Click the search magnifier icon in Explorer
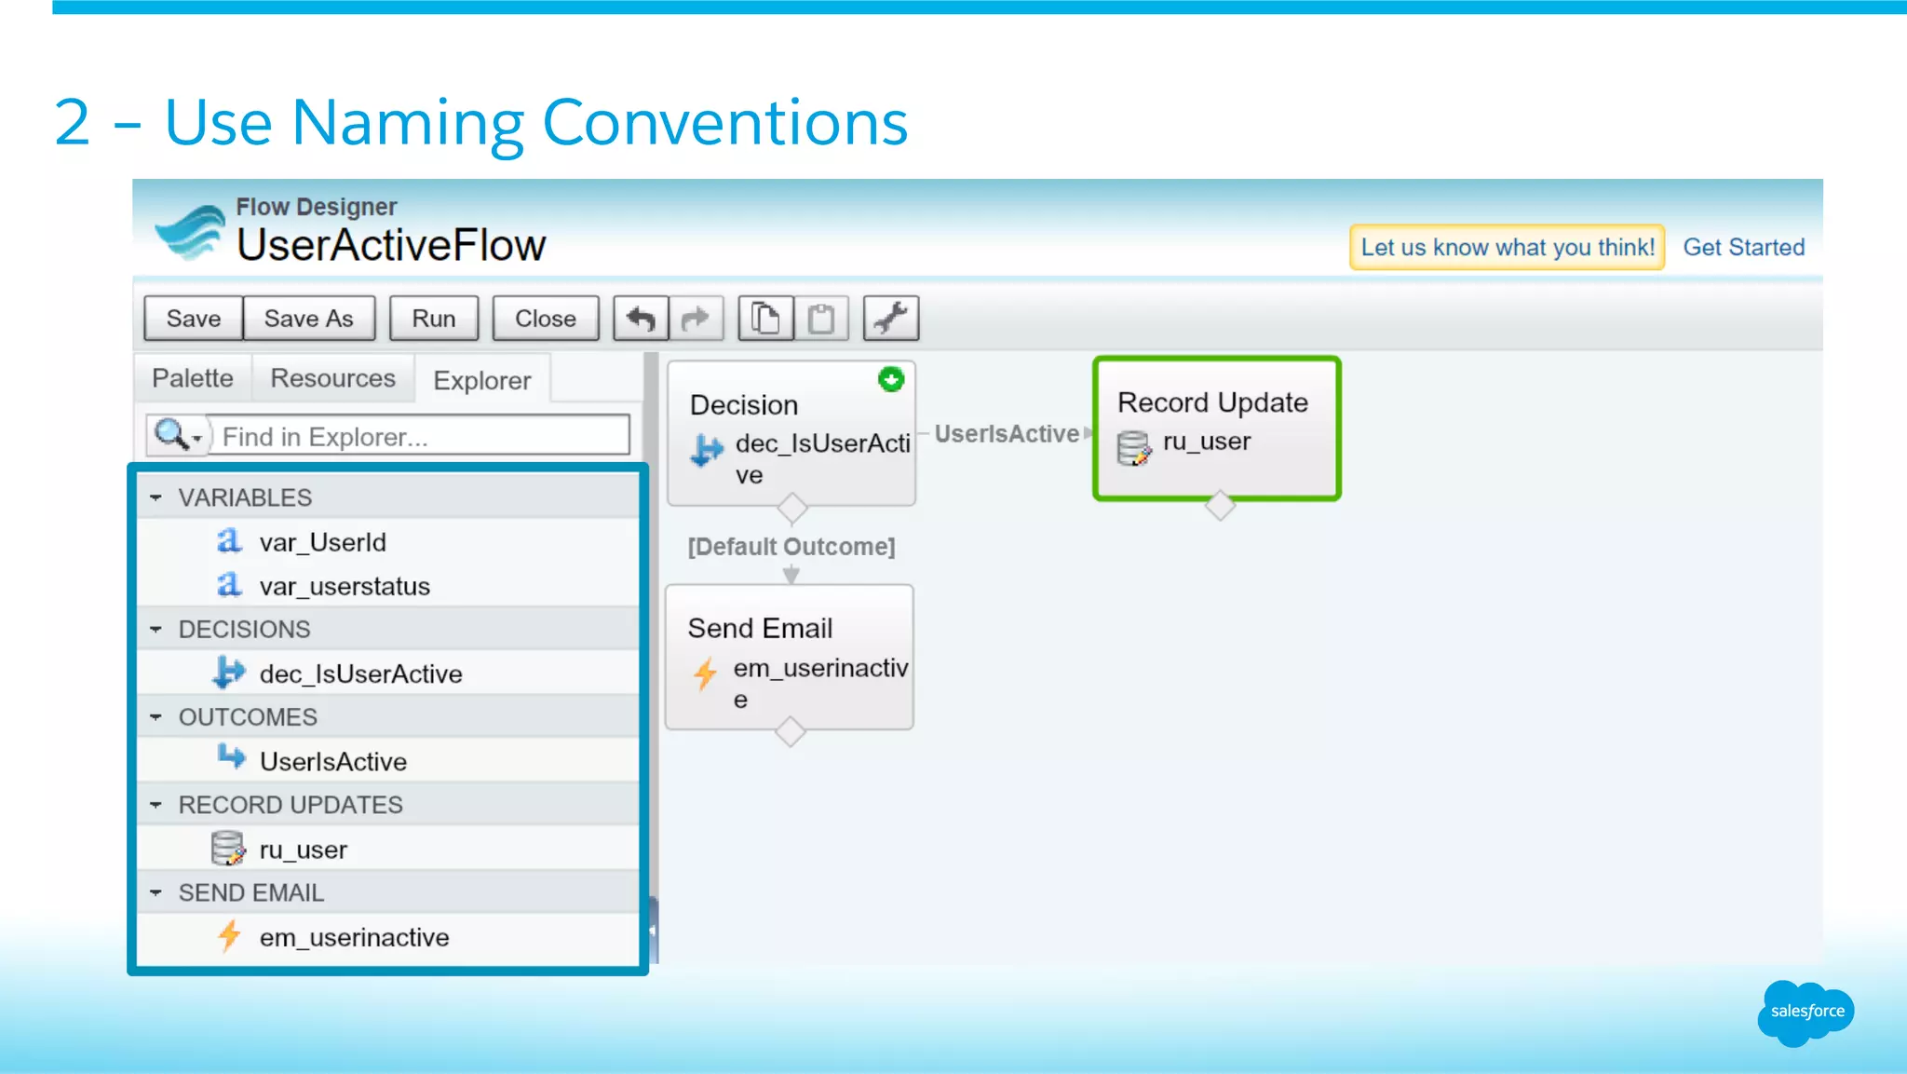 point(170,434)
